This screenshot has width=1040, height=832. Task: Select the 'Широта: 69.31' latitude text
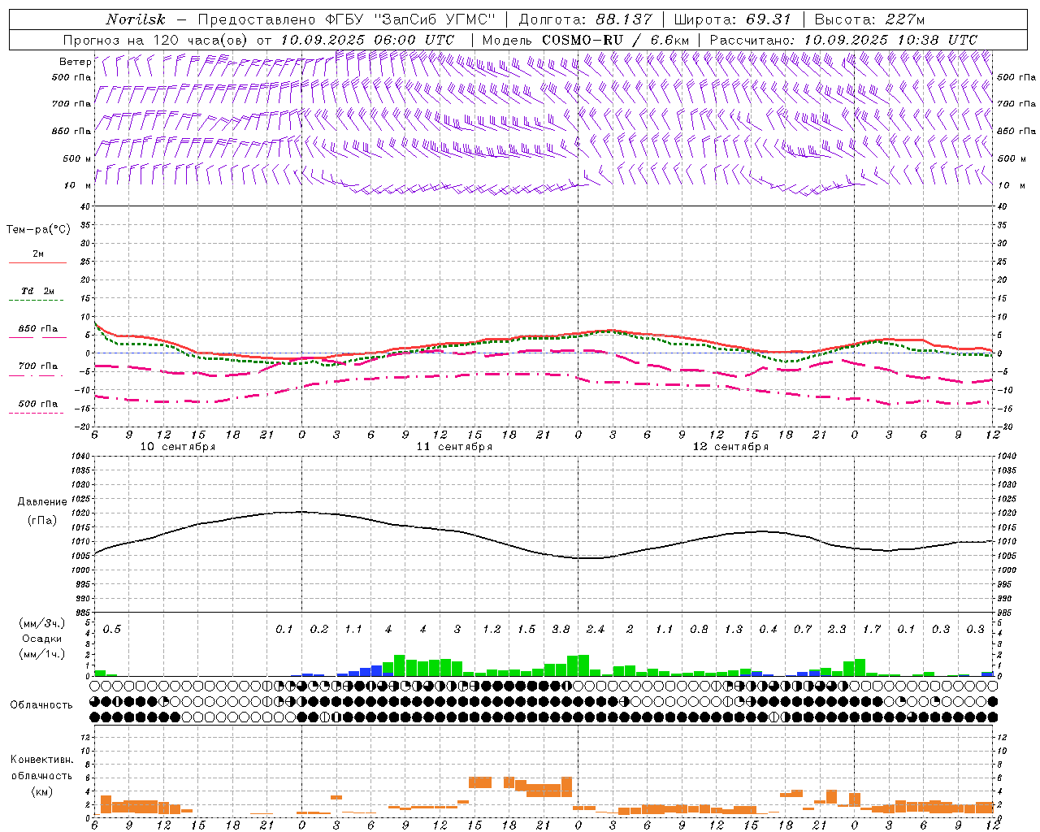733,19
